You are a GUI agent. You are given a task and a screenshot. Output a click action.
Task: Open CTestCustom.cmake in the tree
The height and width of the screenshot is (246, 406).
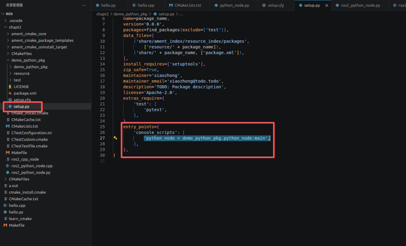29,140
